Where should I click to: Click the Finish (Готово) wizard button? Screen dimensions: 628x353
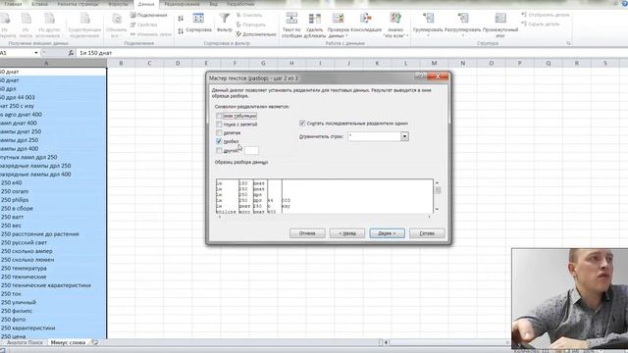pos(427,233)
